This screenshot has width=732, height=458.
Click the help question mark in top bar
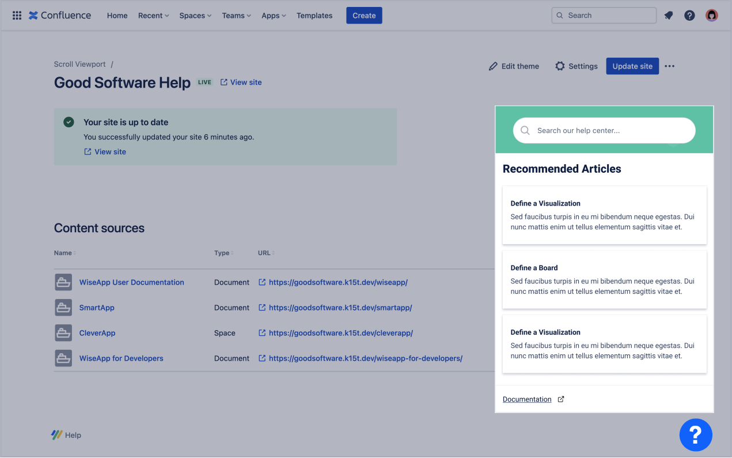point(689,16)
